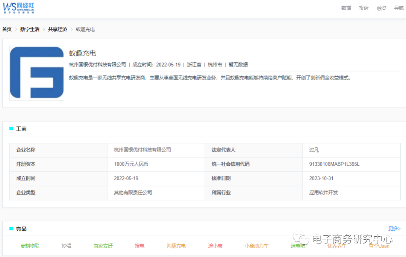Open competitor 小象助力车

(x=256, y=246)
